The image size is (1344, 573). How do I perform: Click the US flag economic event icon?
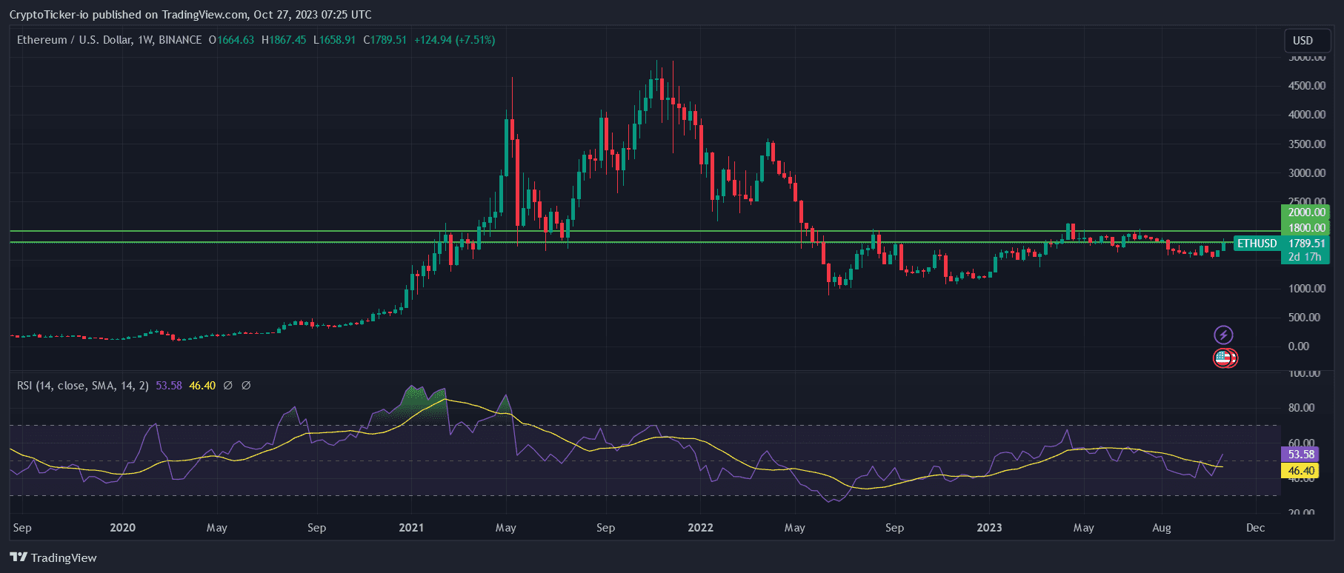(1223, 358)
